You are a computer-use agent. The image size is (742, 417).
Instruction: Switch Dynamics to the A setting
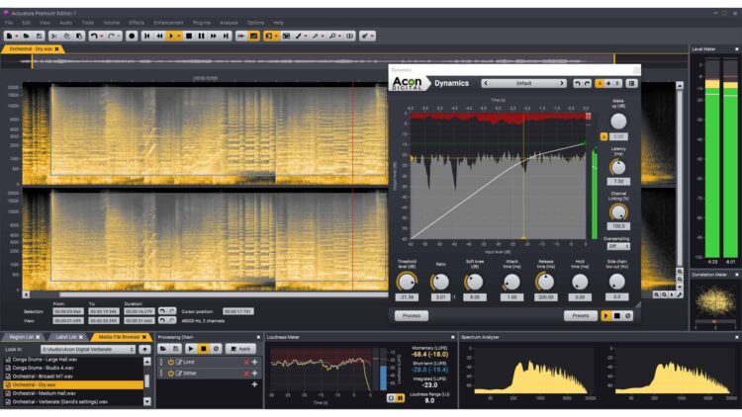pos(600,83)
